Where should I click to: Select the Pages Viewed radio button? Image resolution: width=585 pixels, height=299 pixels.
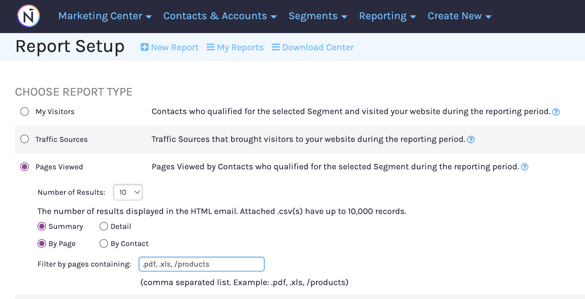click(x=25, y=167)
